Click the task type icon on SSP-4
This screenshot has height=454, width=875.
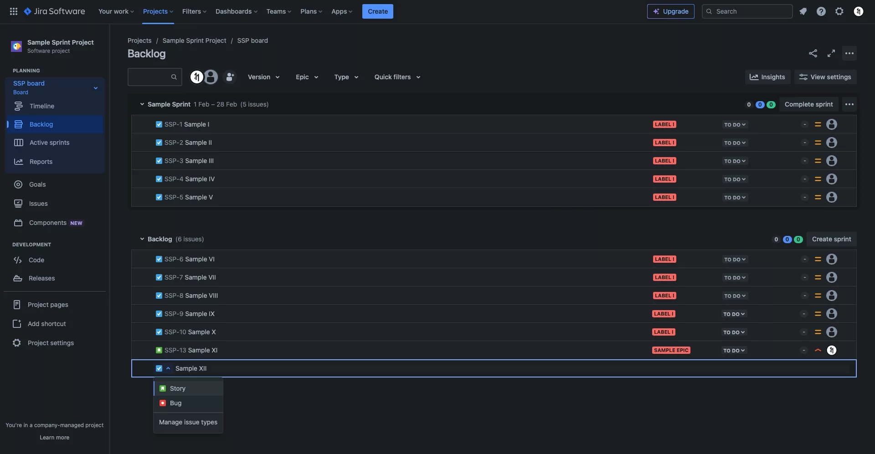point(159,179)
